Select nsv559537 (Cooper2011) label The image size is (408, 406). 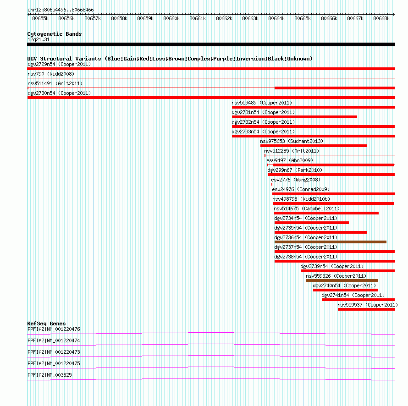coord(368,305)
